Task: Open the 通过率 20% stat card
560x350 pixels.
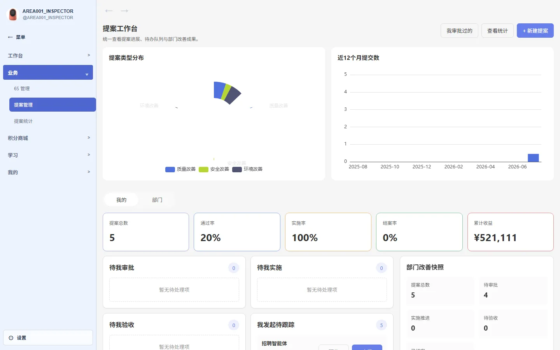Action: (237, 232)
